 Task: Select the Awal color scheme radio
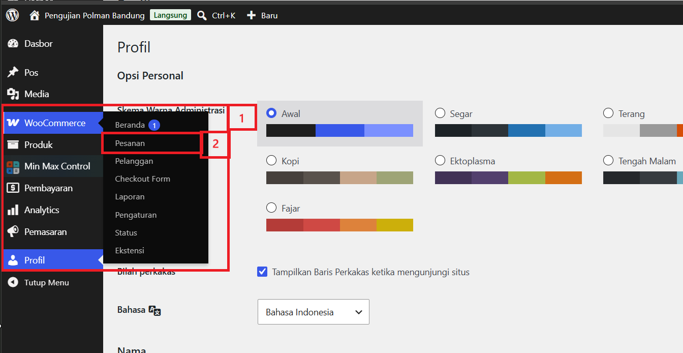point(271,113)
